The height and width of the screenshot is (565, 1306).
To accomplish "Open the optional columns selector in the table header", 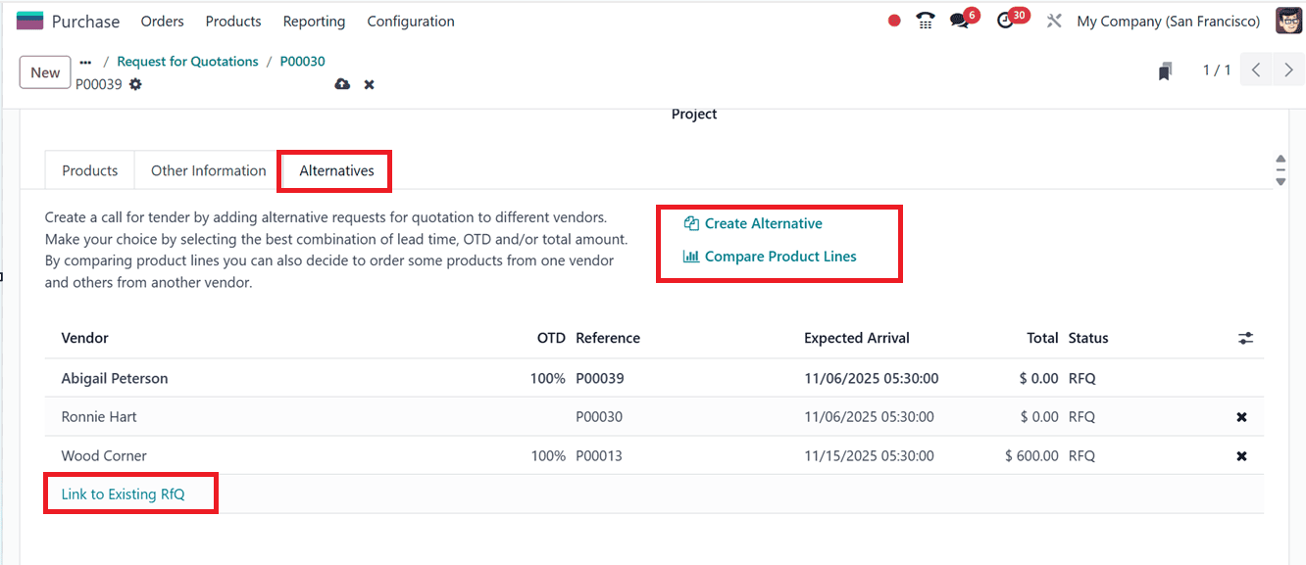I will click(x=1245, y=337).
